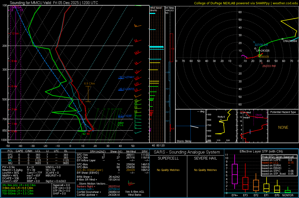Click the NONE hazard type text
The width and height of the screenshot is (299, 198).
pos(283,127)
